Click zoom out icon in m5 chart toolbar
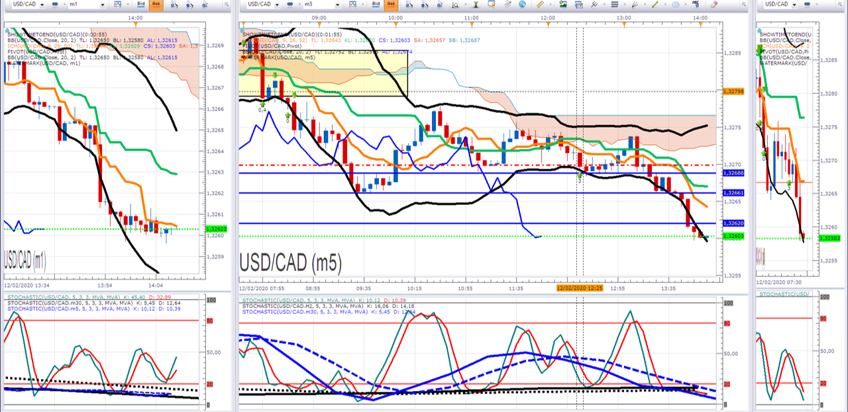This screenshot has width=848, height=412. (424, 5)
